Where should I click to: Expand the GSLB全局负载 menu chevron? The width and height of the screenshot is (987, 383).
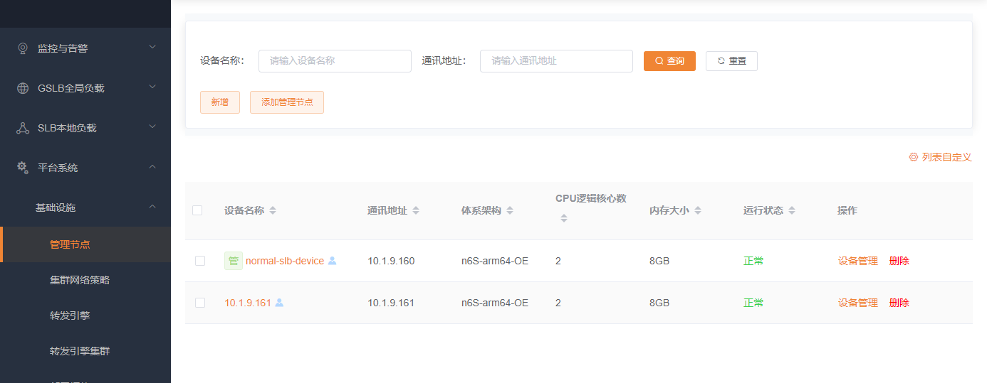(152, 87)
